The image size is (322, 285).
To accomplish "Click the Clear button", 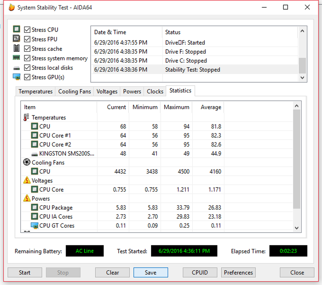I will pyautogui.click(x=112, y=272).
